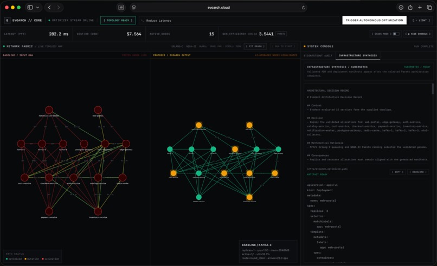Viewport: 437px width, 266px height.
Task: Click the HIDE CONSOLE button
Action: 419,34
